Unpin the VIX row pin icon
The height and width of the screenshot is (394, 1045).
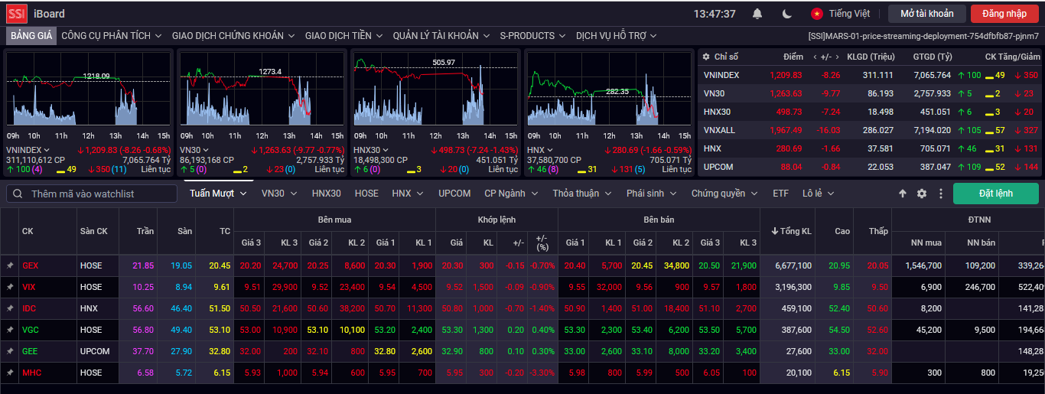[10, 287]
